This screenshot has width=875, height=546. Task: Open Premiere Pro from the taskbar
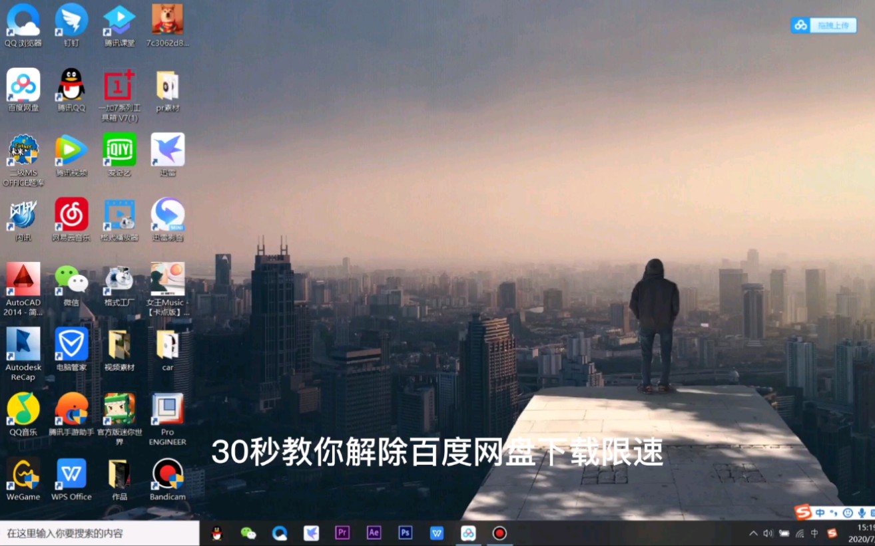342,533
